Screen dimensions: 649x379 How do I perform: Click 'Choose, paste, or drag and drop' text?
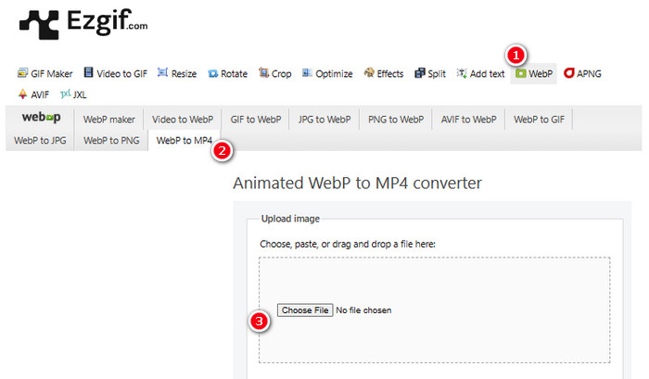pos(348,244)
